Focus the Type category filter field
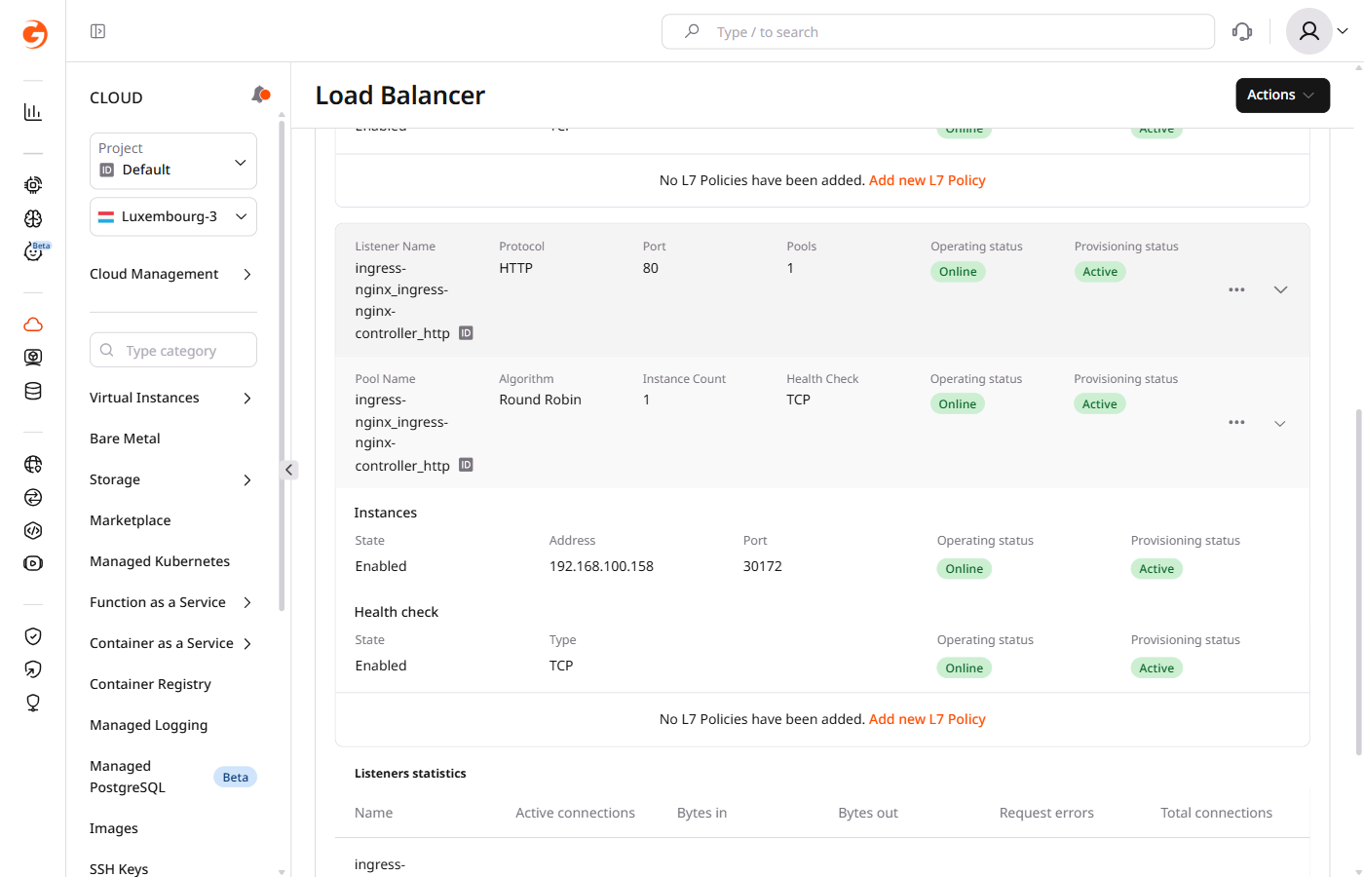 [x=173, y=350]
